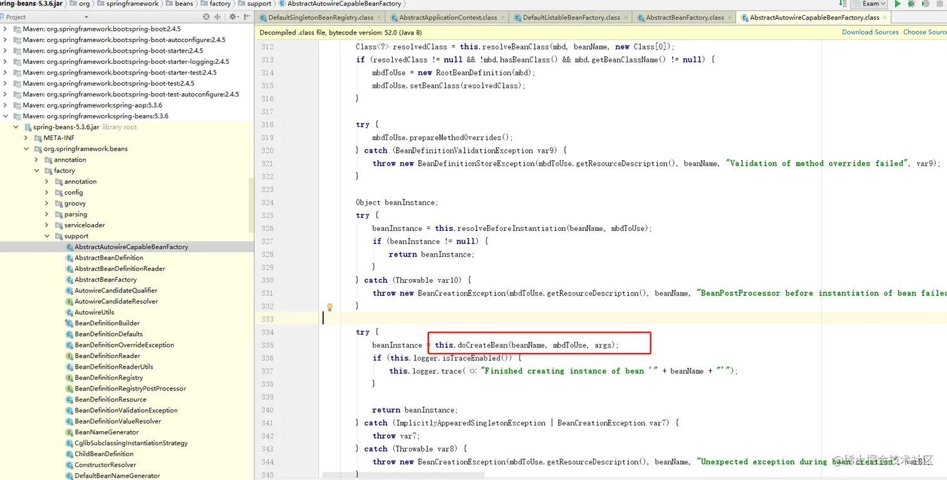Click the class icon beside BeanDefinitionResource
Image resolution: width=947 pixels, height=480 pixels.
(70, 400)
